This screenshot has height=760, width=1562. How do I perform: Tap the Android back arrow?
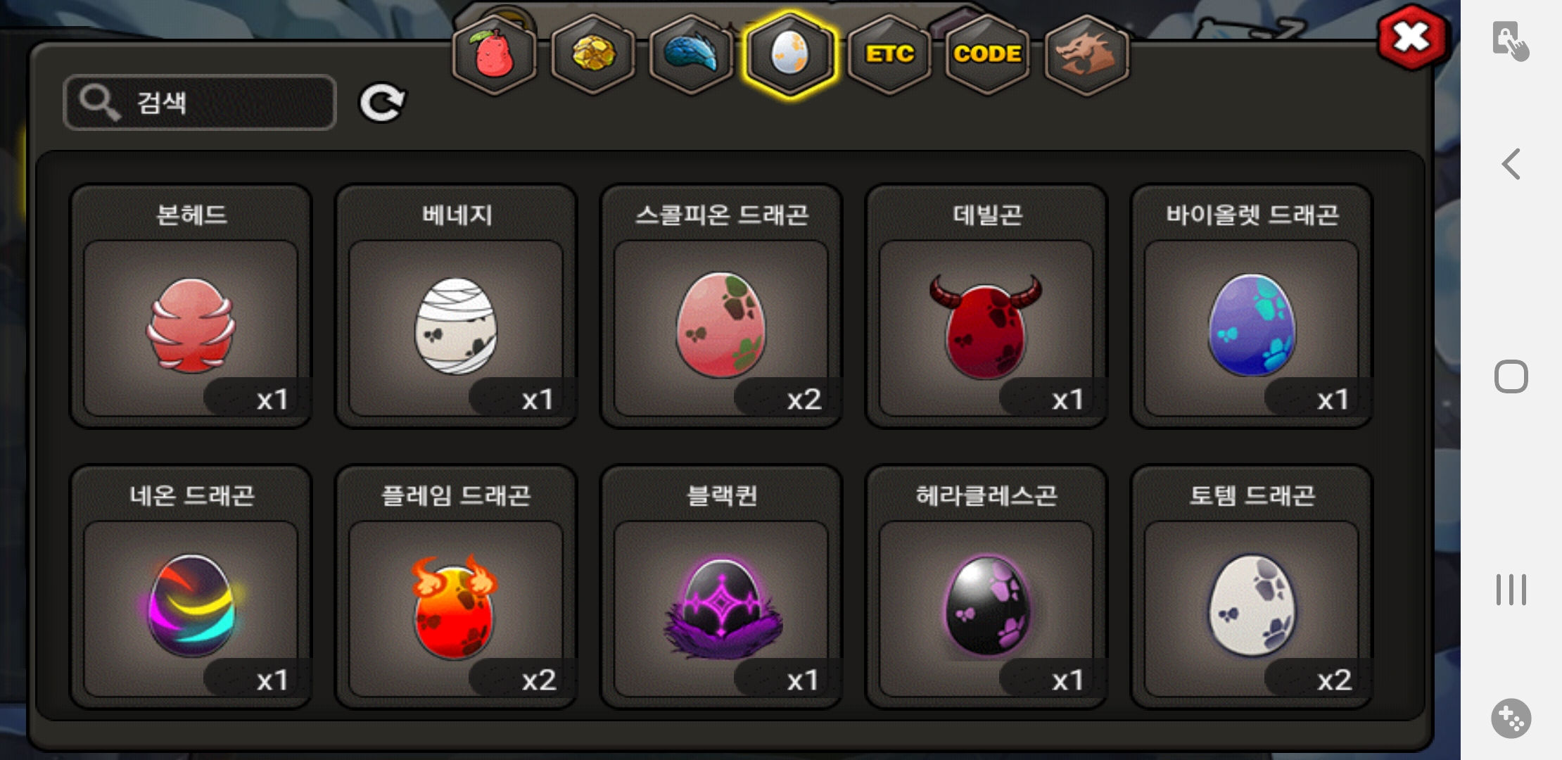[x=1511, y=164]
